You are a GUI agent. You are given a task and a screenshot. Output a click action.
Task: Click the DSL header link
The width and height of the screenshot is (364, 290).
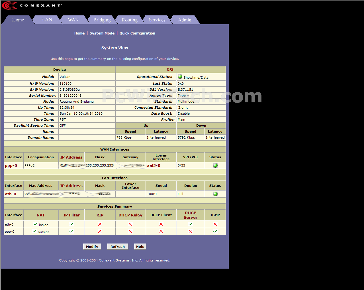pos(170,70)
